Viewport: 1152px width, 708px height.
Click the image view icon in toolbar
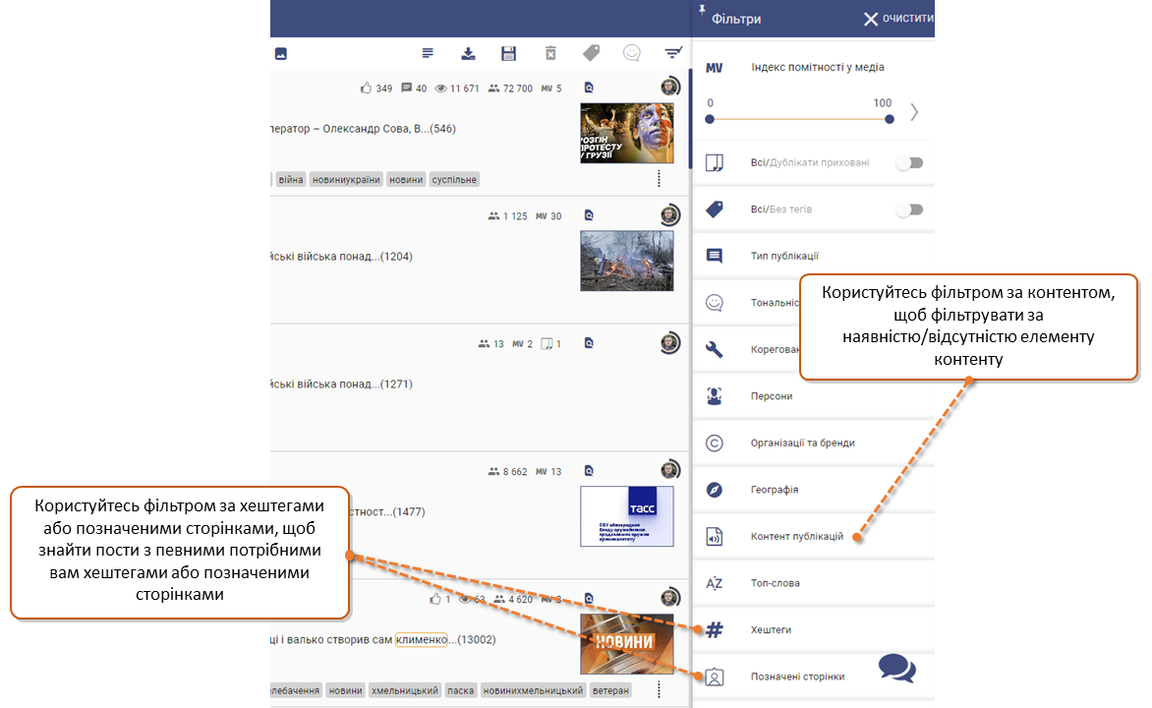click(x=281, y=54)
